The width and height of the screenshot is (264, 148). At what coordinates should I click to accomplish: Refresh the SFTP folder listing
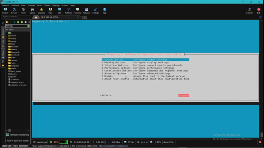[x=18, y=22]
